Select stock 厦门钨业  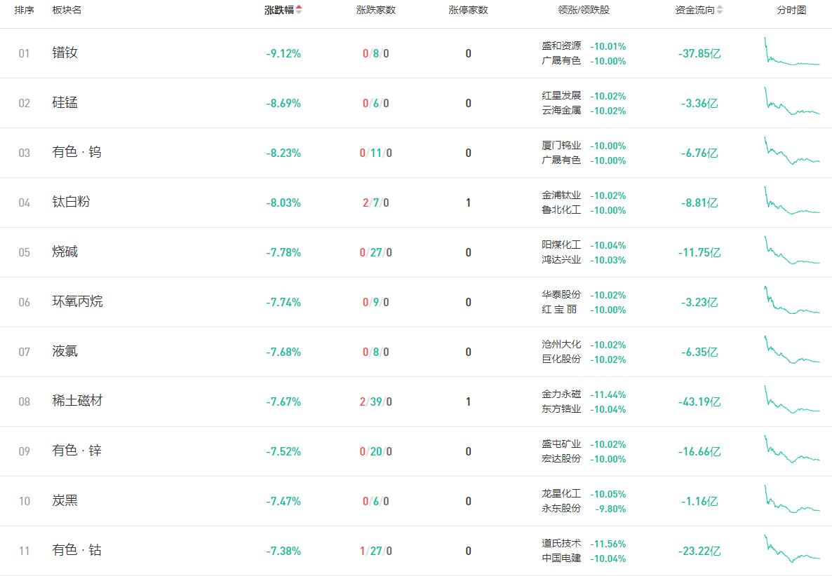pos(561,146)
